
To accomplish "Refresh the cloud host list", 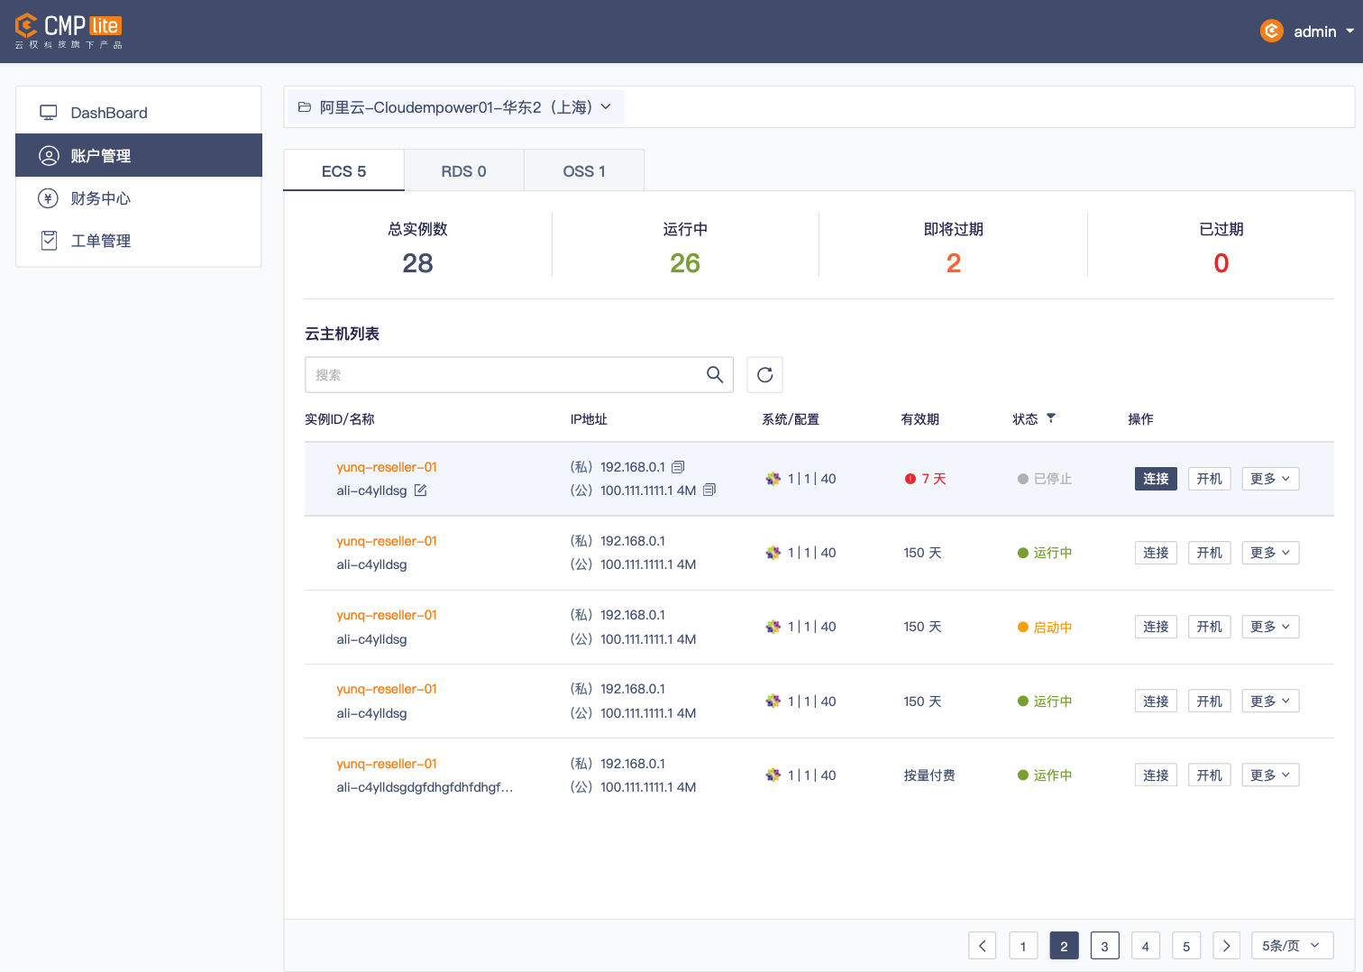I will [x=764, y=375].
